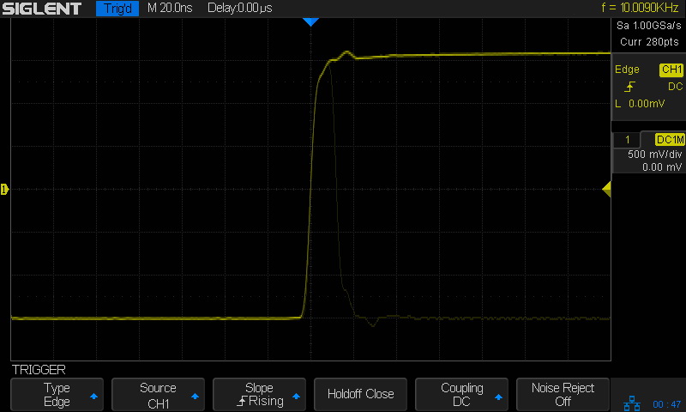This screenshot has height=412, width=686.
Task: Select the blue trigger position marker atop the grid
Action: pos(310,21)
